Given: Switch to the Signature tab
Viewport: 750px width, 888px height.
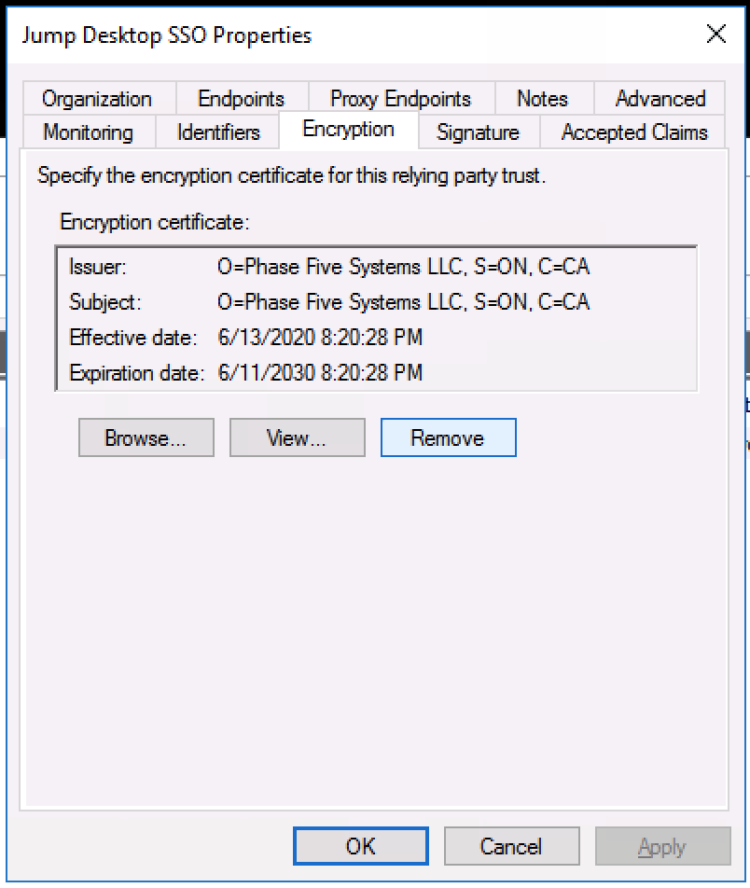Looking at the screenshot, I should click(x=478, y=132).
